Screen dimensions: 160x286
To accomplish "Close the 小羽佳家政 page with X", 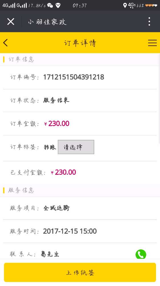I will click(x=11, y=21).
